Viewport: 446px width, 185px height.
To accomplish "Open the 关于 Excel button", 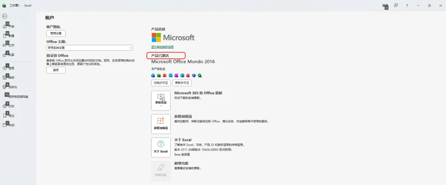I will [x=161, y=148].
